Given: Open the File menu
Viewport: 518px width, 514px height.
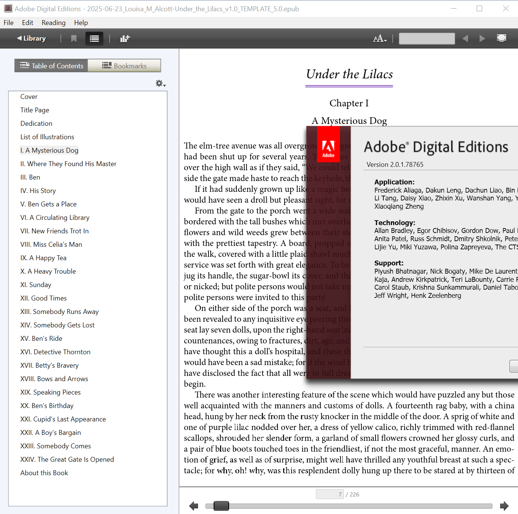Looking at the screenshot, I should click(x=9, y=23).
